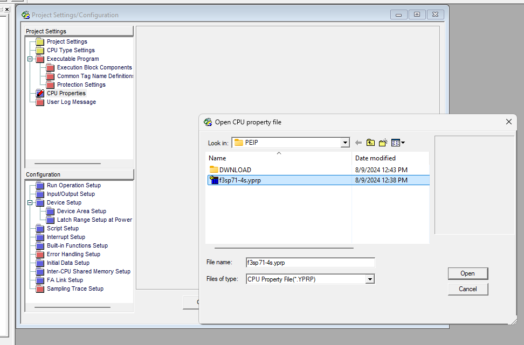
Task: Click the FA Link Setup icon
Action: pos(40,280)
